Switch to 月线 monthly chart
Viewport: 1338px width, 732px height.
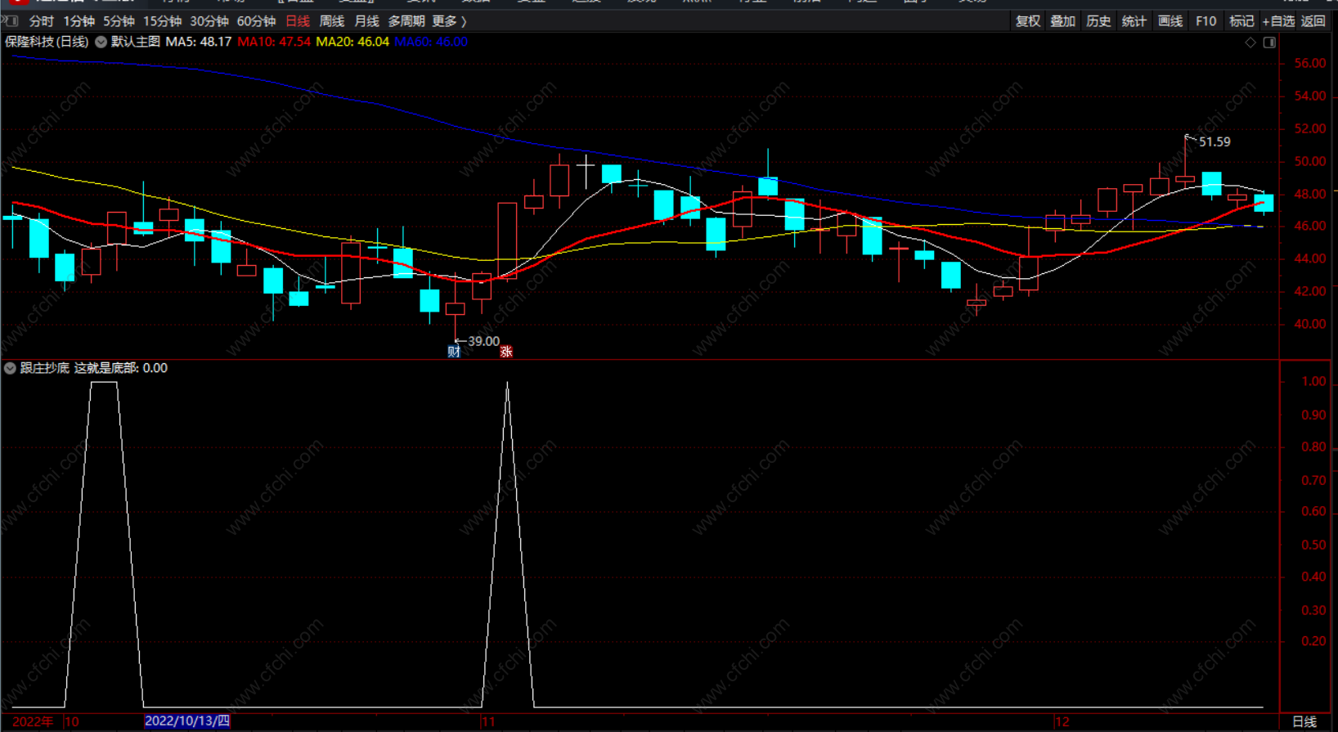366,21
